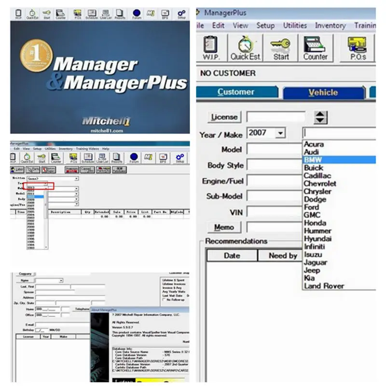Open Setup gears icon above the splash screen
The width and height of the screenshot is (386, 386).
click(x=181, y=14)
